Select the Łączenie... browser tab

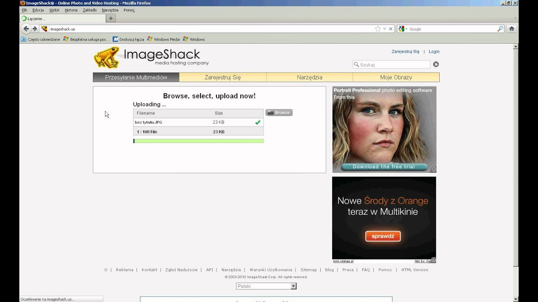[x=63, y=18]
